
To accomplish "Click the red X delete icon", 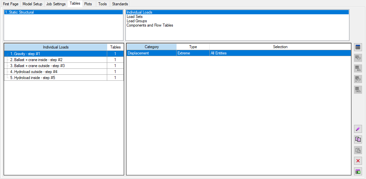I will [x=358, y=161].
